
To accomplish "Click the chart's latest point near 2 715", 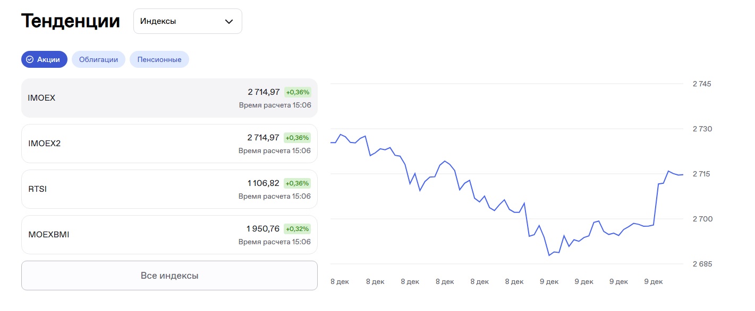I will point(682,174).
